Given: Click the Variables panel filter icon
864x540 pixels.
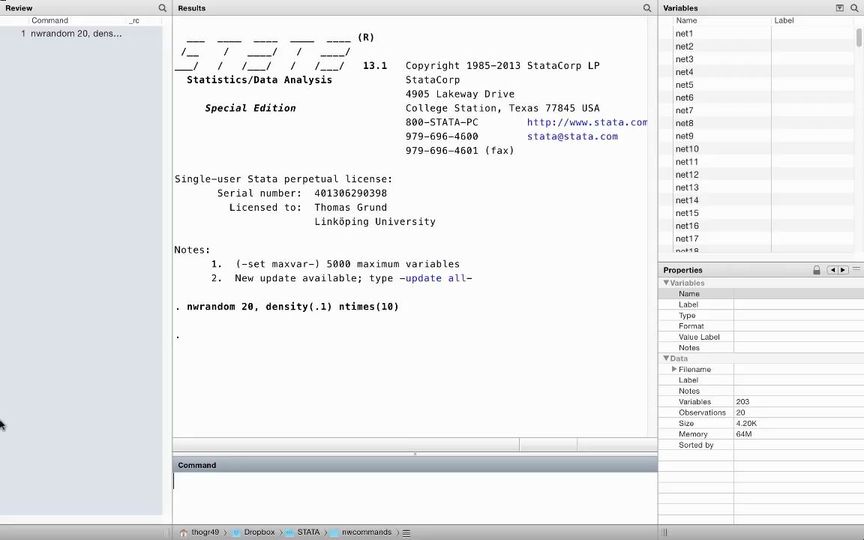Looking at the screenshot, I should point(840,8).
